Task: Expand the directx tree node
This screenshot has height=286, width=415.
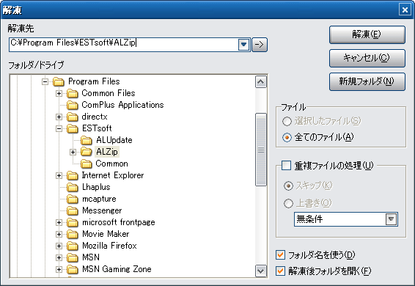Action: pyautogui.click(x=59, y=117)
